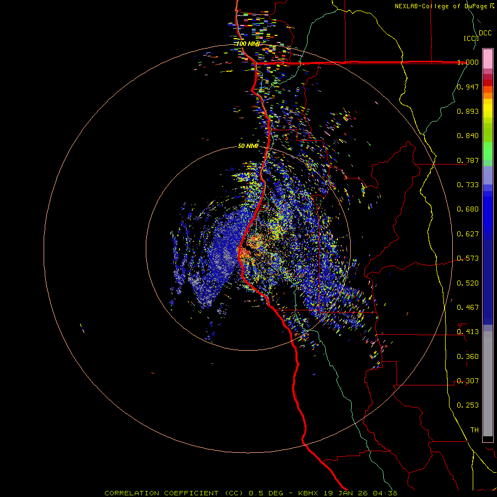
Task: Click the [CC] label above the color bar
Action: pyautogui.click(x=471, y=38)
